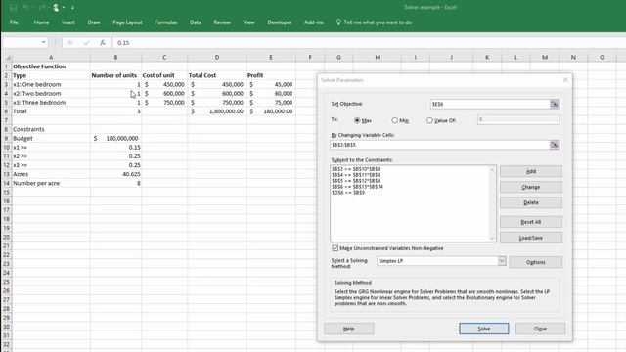Click the Tell me lightbulb search box
The height and width of the screenshot is (352, 626).
pos(374,22)
